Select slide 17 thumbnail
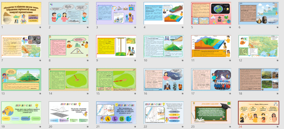The width and height of the screenshot is (284, 129). tap(211, 80)
